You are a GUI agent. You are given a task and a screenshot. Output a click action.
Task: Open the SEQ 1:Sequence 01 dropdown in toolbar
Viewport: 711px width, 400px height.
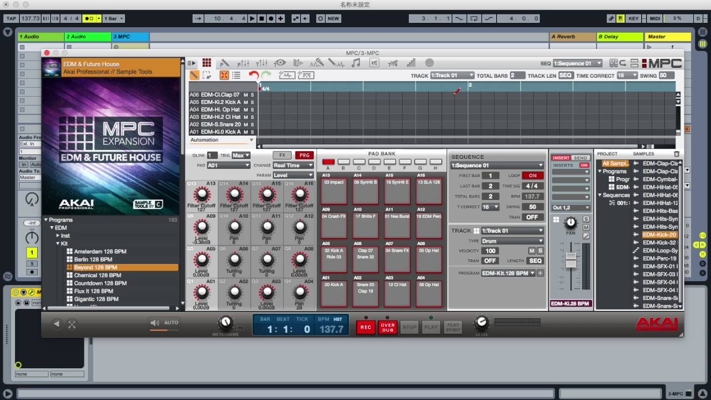coord(578,63)
